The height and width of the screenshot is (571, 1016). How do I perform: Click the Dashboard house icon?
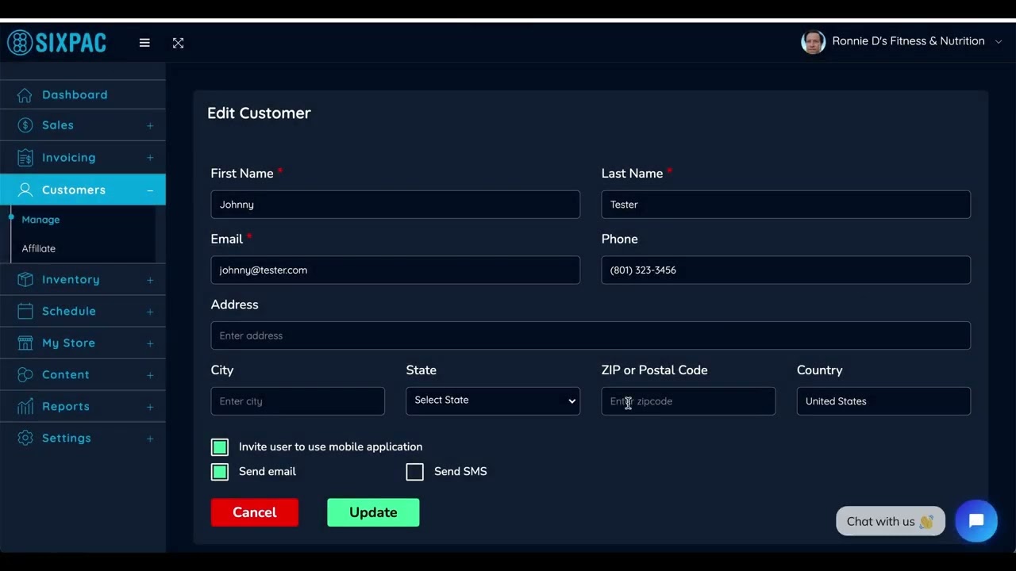click(25, 94)
